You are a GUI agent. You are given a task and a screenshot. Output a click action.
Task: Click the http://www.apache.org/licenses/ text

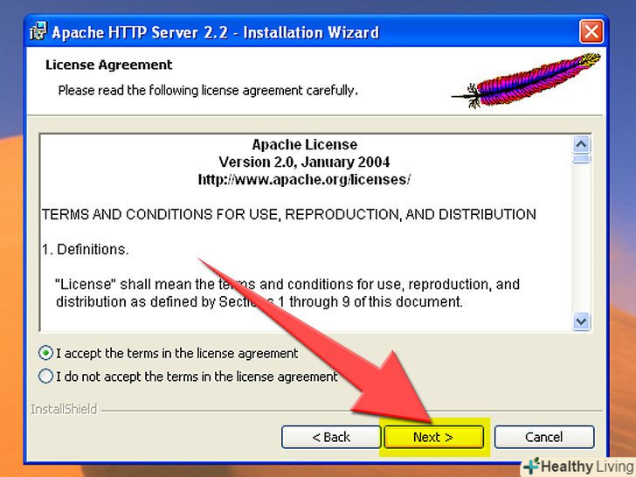click(305, 179)
